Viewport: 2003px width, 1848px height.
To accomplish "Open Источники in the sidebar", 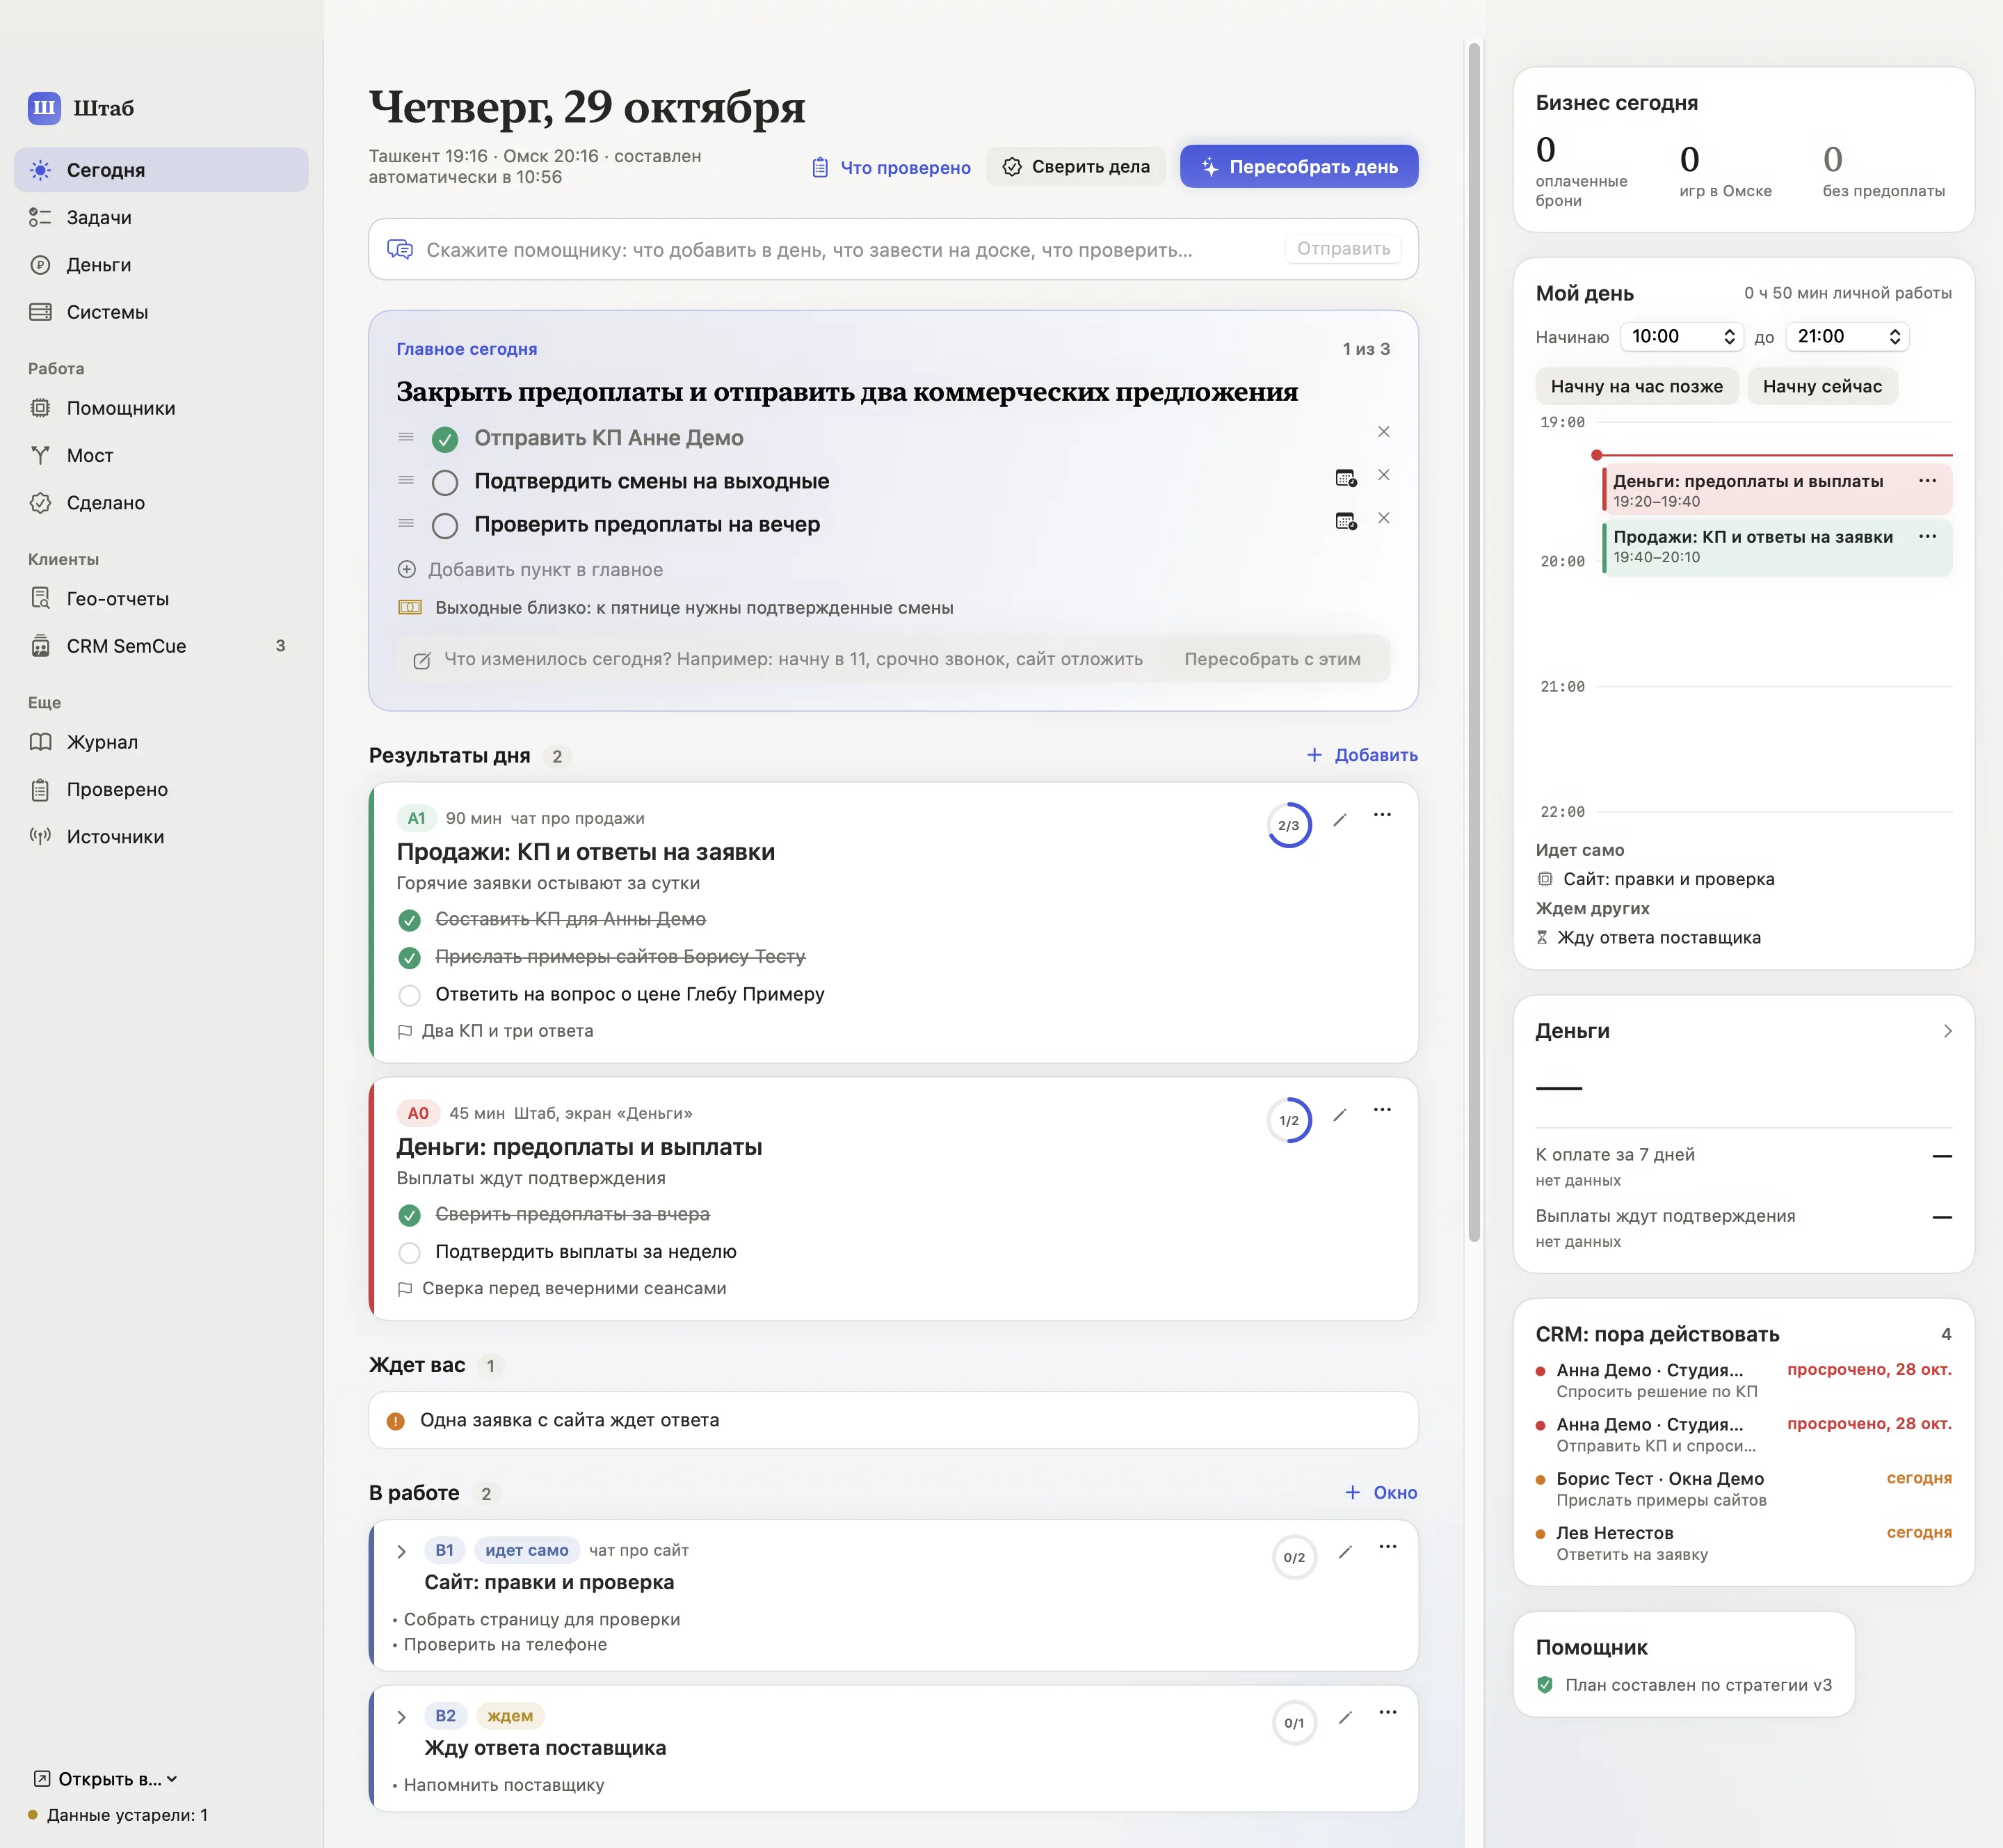I will [x=161, y=837].
